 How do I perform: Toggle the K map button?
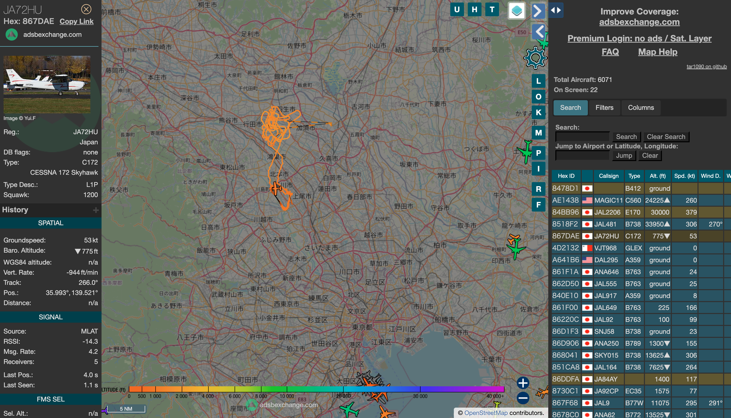click(x=538, y=112)
